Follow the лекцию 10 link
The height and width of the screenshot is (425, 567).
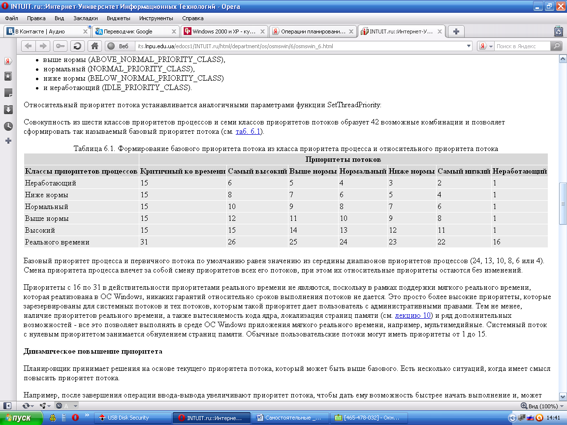pyautogui.click(x=413, y=315)
